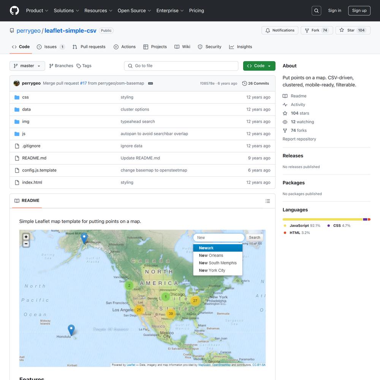This screenshot has width=380, height=380.
Task: Click the map Search button
Action: 255,238
